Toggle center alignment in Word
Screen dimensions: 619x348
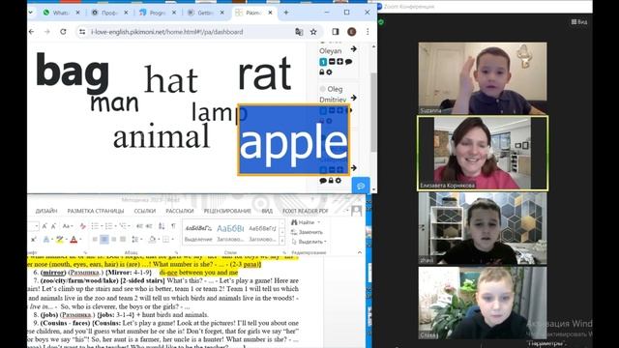(x=104, y=239)
